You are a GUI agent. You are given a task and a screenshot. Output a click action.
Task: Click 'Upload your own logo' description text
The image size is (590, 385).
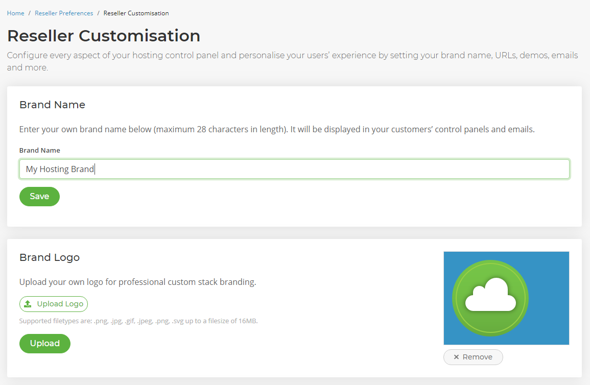[x=138, y=282]
